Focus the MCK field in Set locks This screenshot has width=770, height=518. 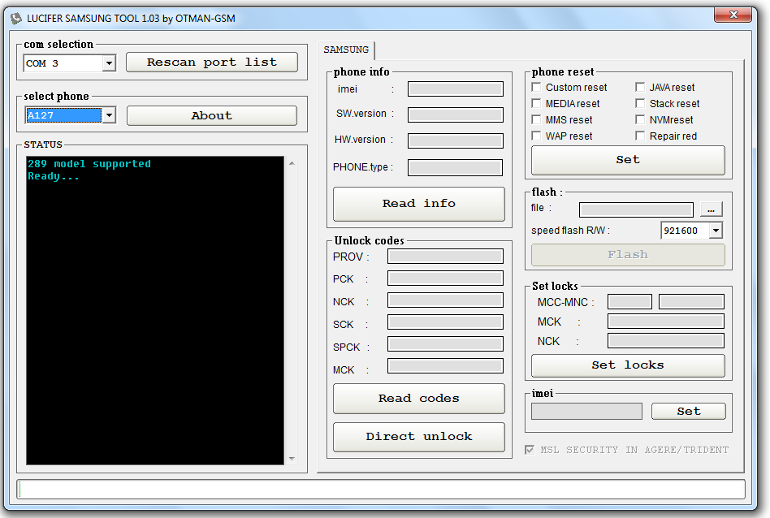[x=666, y=321]
